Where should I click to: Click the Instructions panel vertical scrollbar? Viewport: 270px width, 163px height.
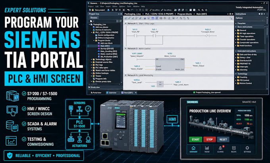(x=267, y=52)
